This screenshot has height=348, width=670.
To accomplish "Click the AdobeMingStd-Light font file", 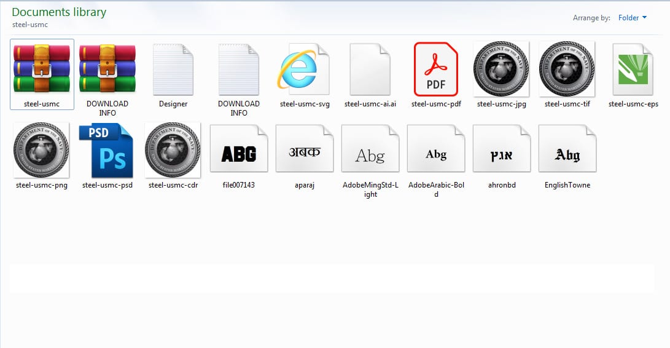I will pyautogui.click(x=370, y=150).
